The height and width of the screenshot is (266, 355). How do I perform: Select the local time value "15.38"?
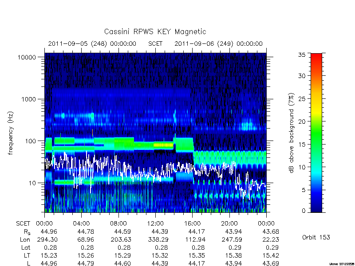(x=233, y=255)
